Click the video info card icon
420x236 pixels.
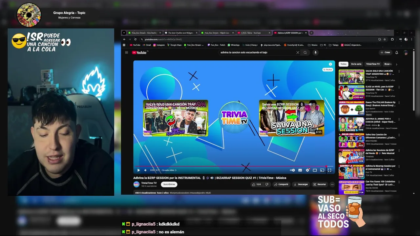[x=330, y=64]
